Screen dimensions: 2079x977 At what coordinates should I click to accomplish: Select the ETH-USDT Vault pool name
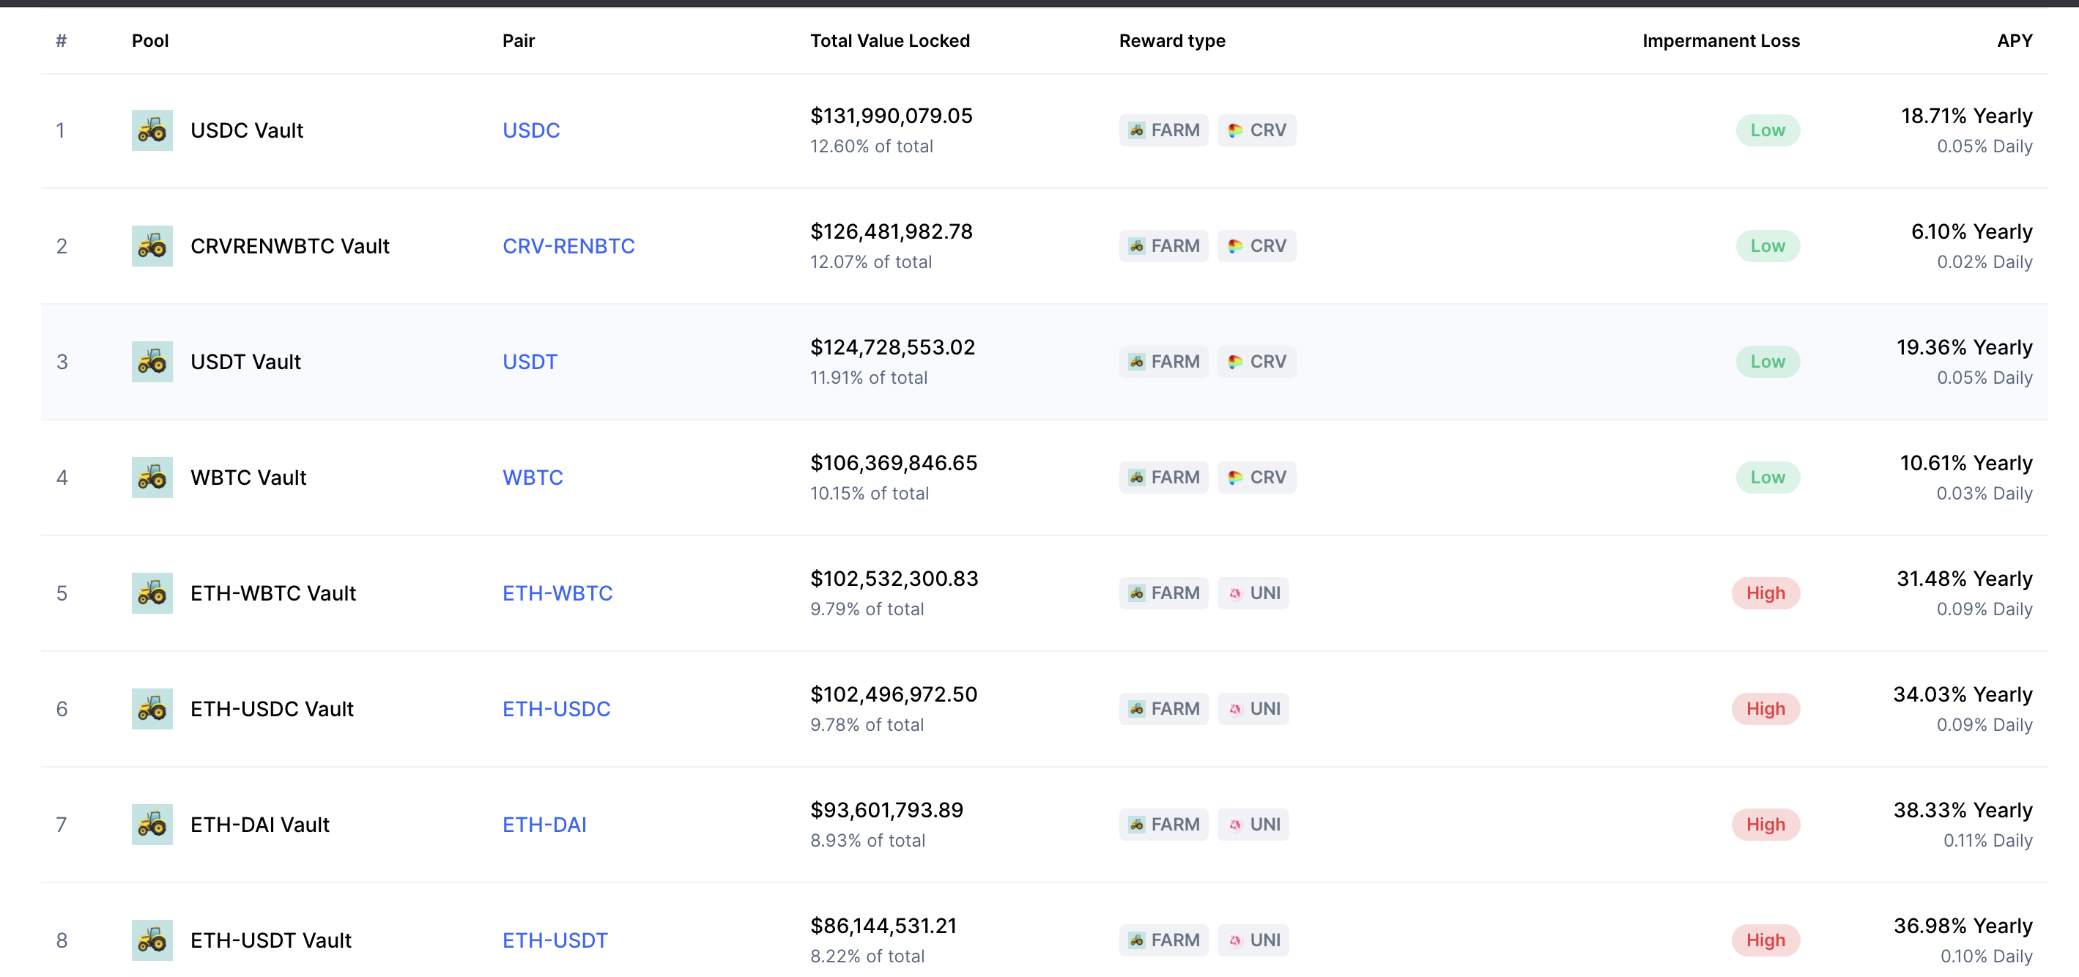(x=270, y=940)
